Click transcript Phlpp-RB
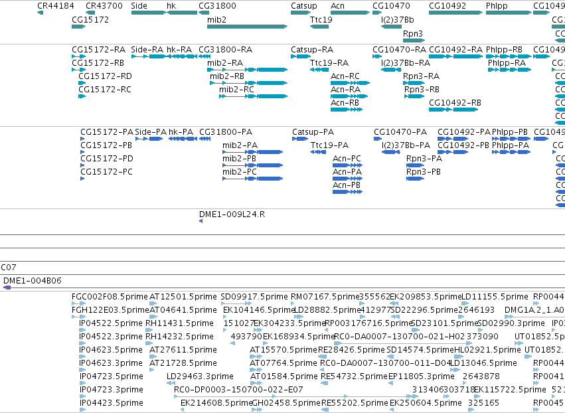This screenshot has height=413, width=565. (x=504, y=49)
